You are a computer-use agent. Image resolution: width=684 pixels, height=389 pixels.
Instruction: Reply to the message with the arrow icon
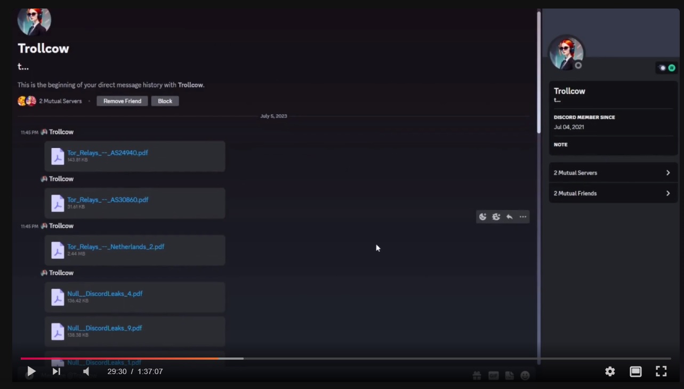(x=510, y=217)
